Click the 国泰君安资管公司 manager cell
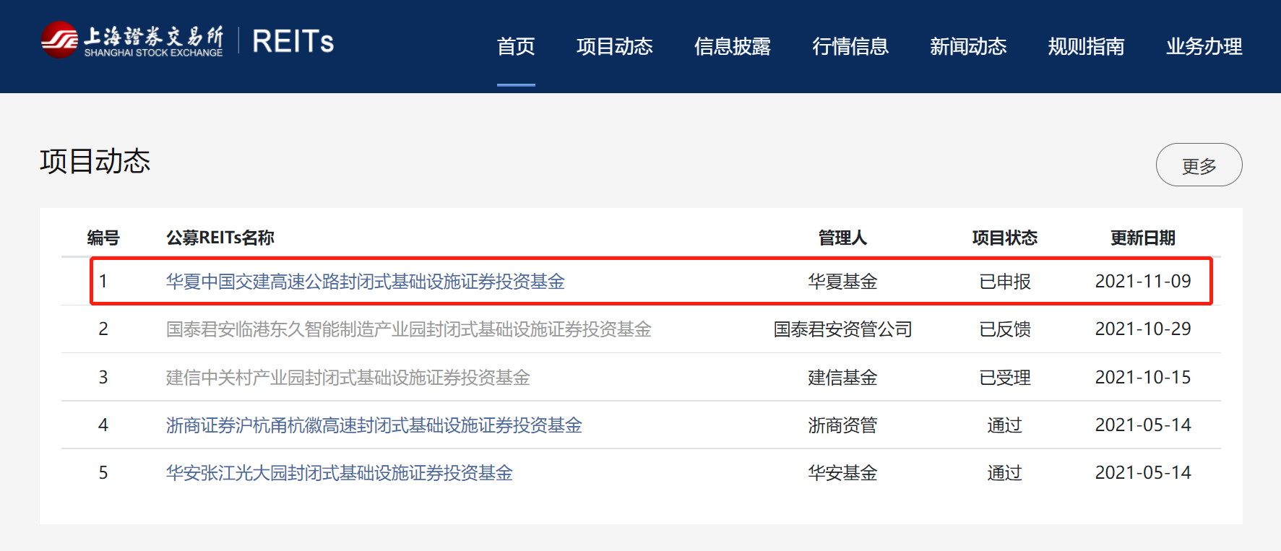This screenshot has height=551, width=1281. coord(842,329)
